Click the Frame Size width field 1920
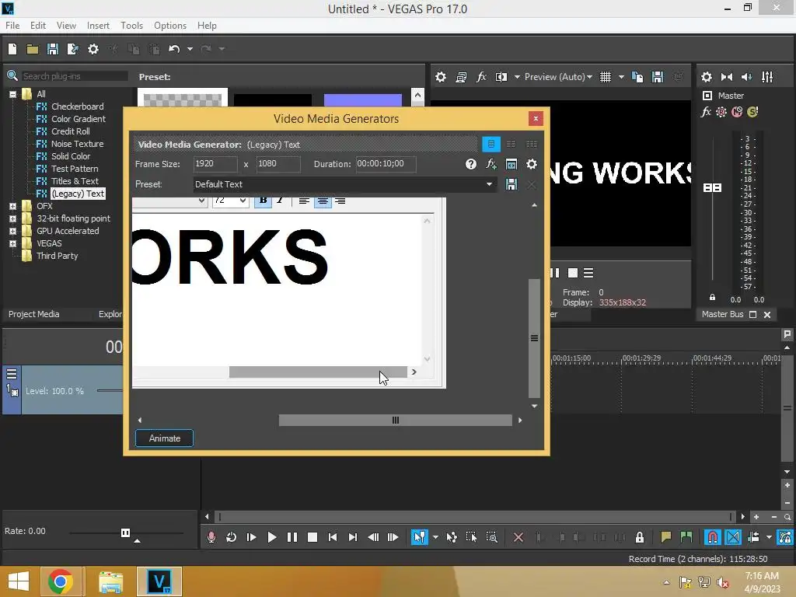Screen dimensions: 796x597 coord(215,163)
